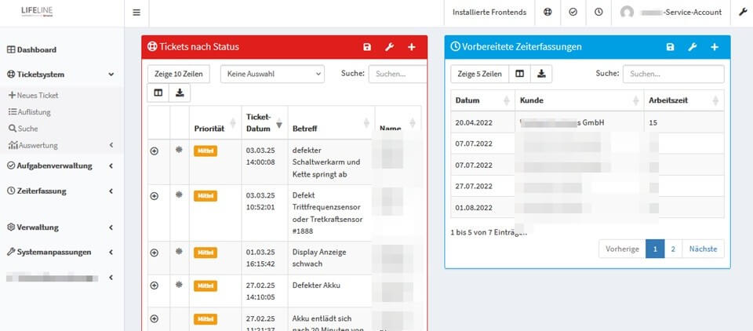Toggle column visibility in tickets table
Screen dimensions: 753x331
[x=158, y=93]
